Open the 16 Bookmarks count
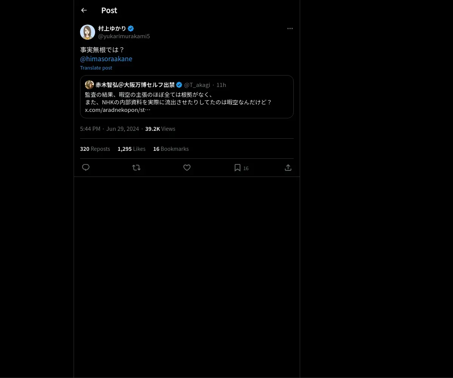The image size is (453, 378). 171,149
